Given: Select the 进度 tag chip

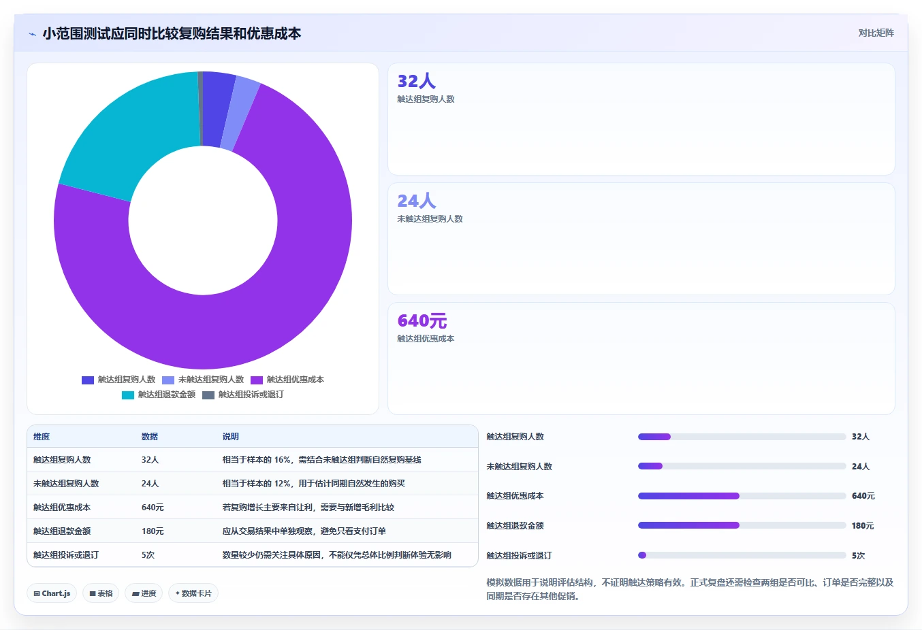Looking at the screenshot, I should (144, 593).
